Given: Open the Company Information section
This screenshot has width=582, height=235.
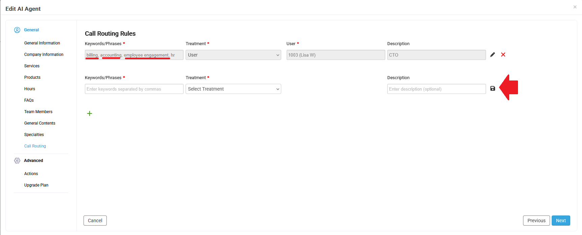Looking at the screenshot, I should click(44, 55).
